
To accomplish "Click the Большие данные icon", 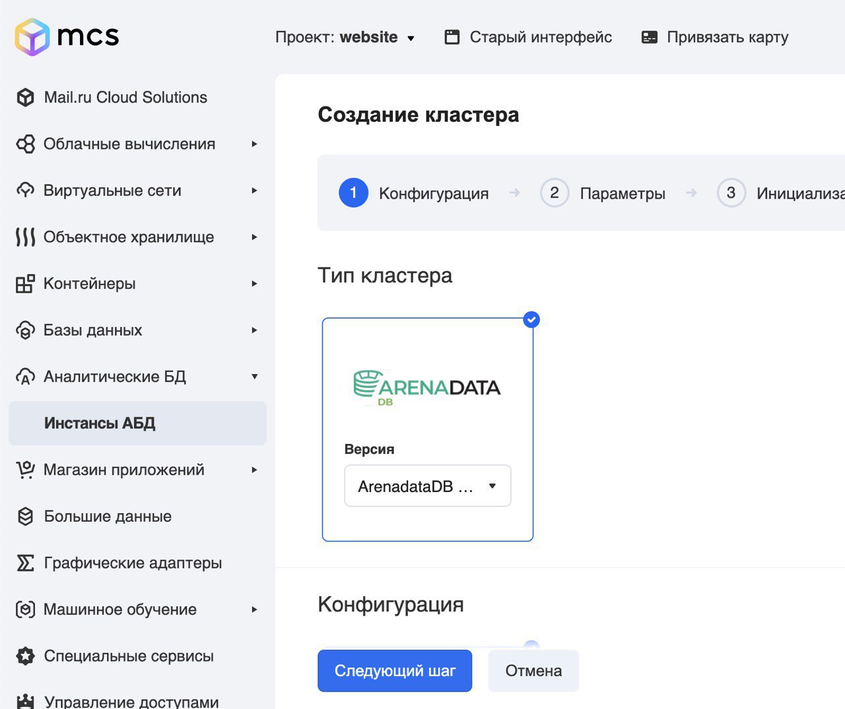I will (25, 516).
